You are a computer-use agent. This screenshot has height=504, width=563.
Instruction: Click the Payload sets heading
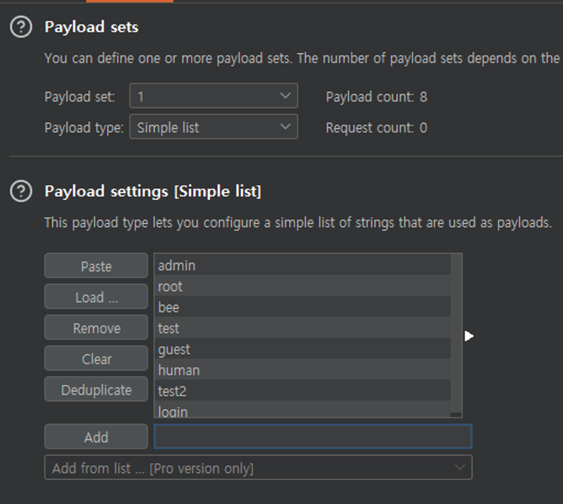91,27
